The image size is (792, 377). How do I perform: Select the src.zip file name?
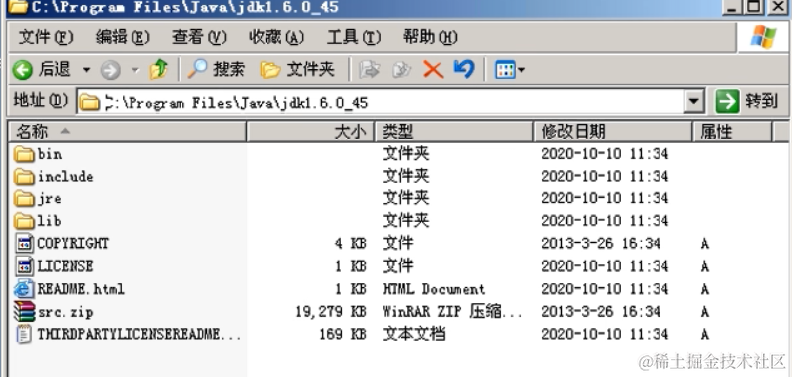[65, 312]
